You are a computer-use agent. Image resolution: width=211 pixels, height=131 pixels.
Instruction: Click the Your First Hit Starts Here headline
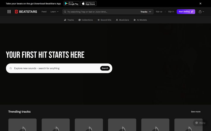click(45, 55)
